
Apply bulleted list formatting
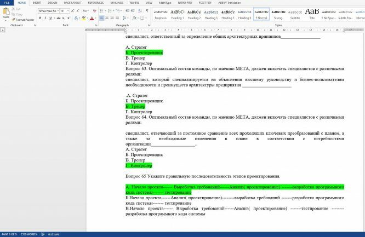click(x=101, y=11)
